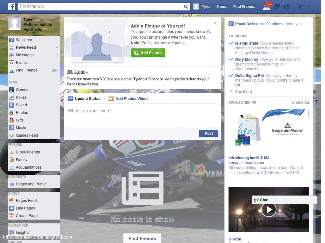Open Islamic state trending topic
Image resolution: width=325 pixels, height=243 pixels.
coord(247,43)
